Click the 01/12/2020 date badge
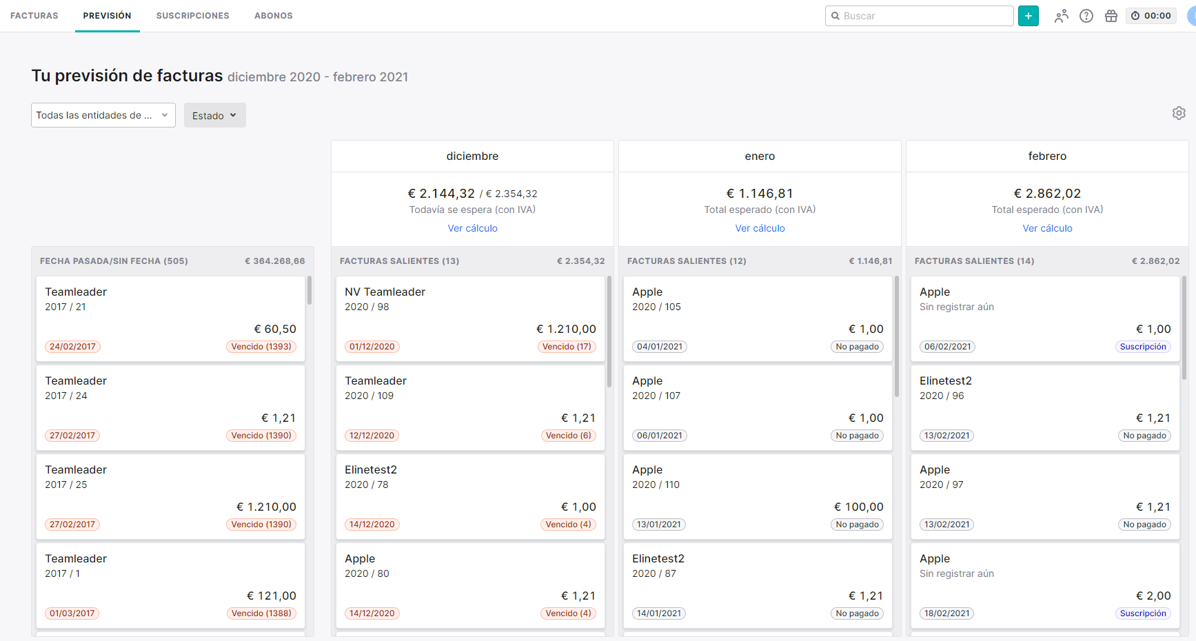The image size is (1196, 641). click(x=372, y=347)
